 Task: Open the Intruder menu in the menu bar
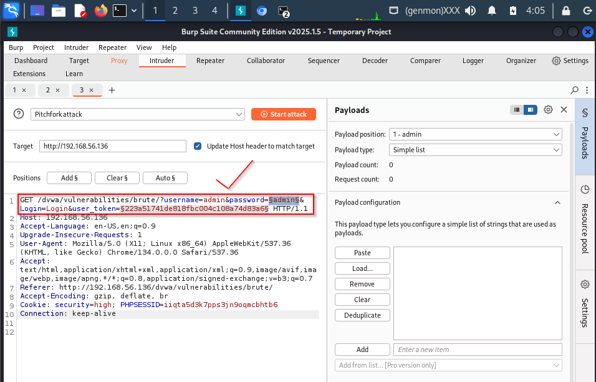pos(76,47)
